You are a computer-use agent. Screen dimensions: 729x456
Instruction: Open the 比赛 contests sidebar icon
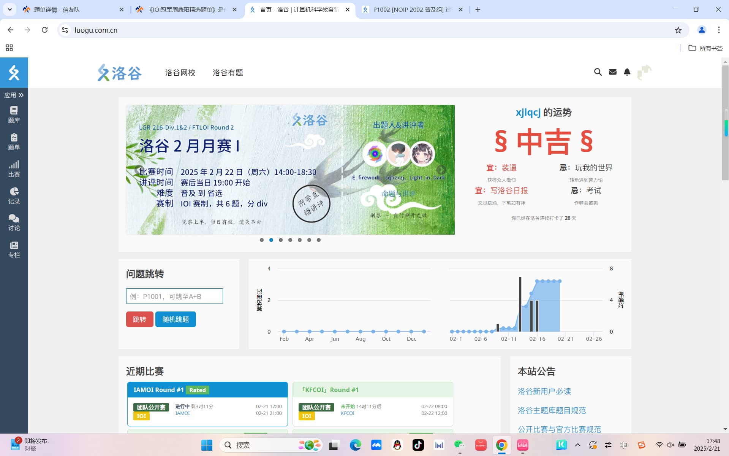click(14, 169)
